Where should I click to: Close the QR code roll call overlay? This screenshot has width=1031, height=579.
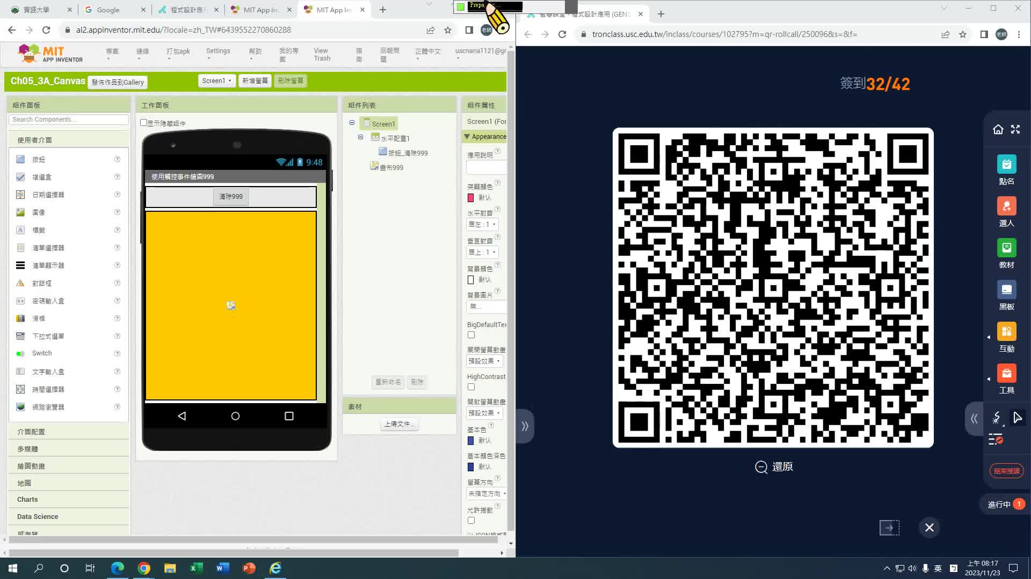[x=929, y=528]
